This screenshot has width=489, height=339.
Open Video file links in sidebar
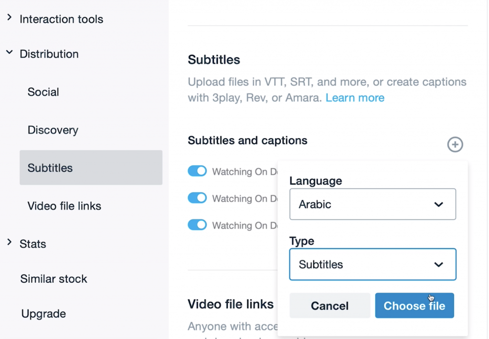click(x=64, y=206)
